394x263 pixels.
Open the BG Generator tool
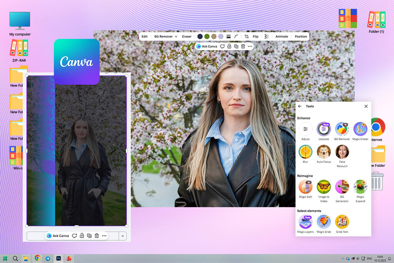point(342,187)
